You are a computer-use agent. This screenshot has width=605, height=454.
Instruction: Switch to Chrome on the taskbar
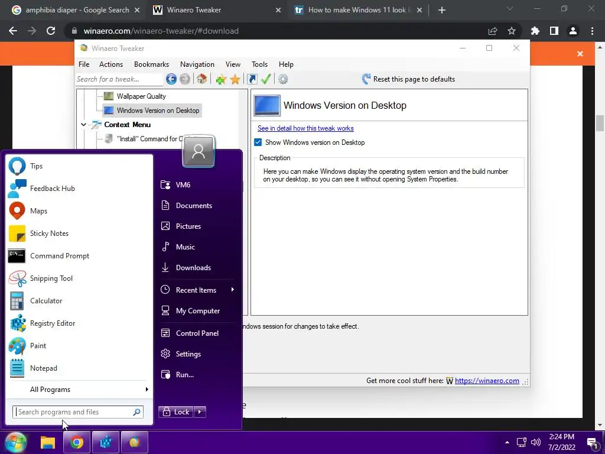coord(76,442)
